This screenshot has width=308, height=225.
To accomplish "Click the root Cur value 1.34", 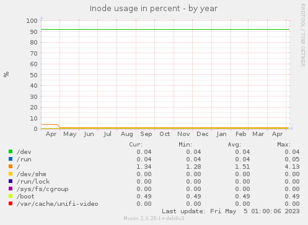I will (144, 167).
